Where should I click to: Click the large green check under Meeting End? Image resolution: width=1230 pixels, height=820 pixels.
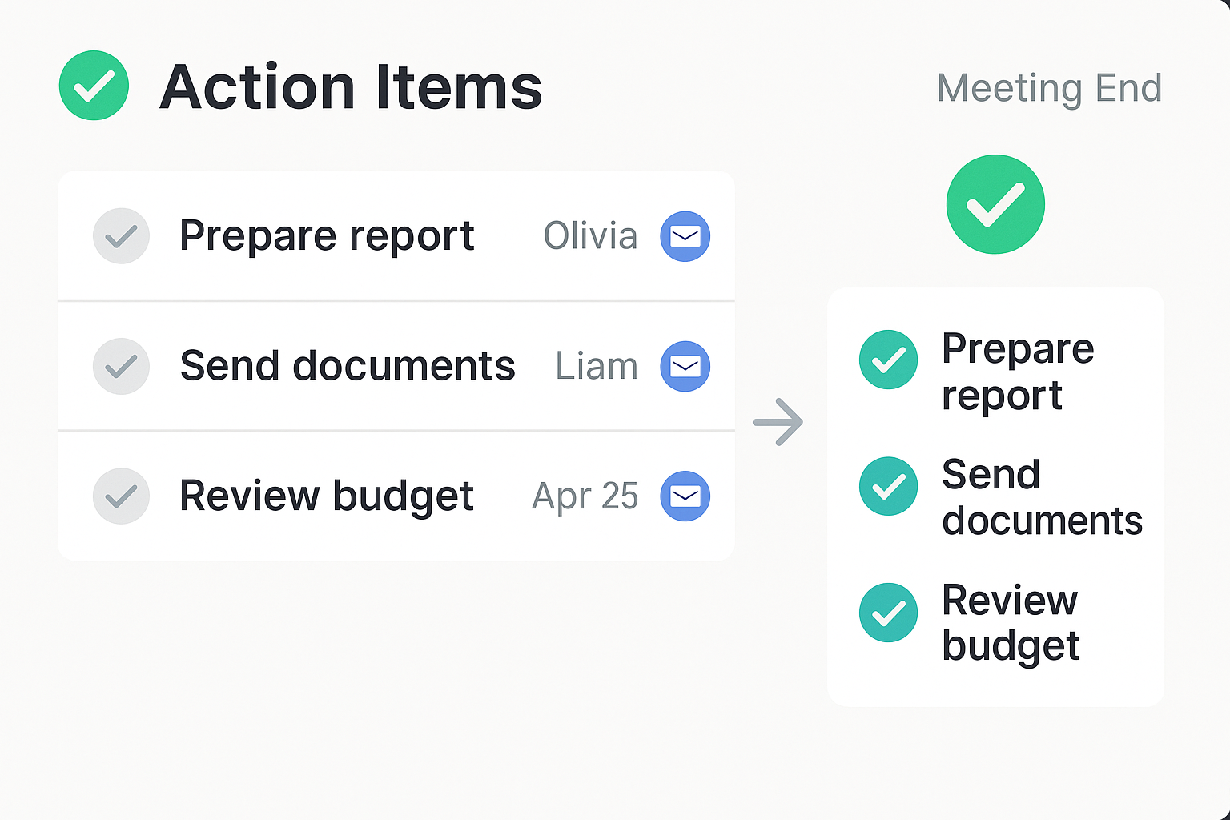point(995,204)
